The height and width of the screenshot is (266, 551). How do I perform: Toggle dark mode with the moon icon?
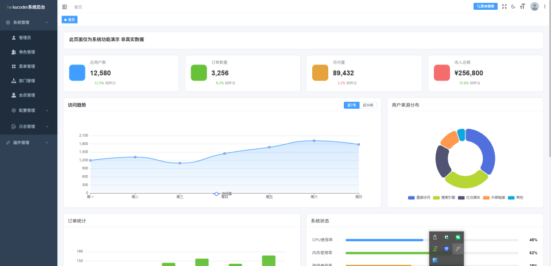513,6
